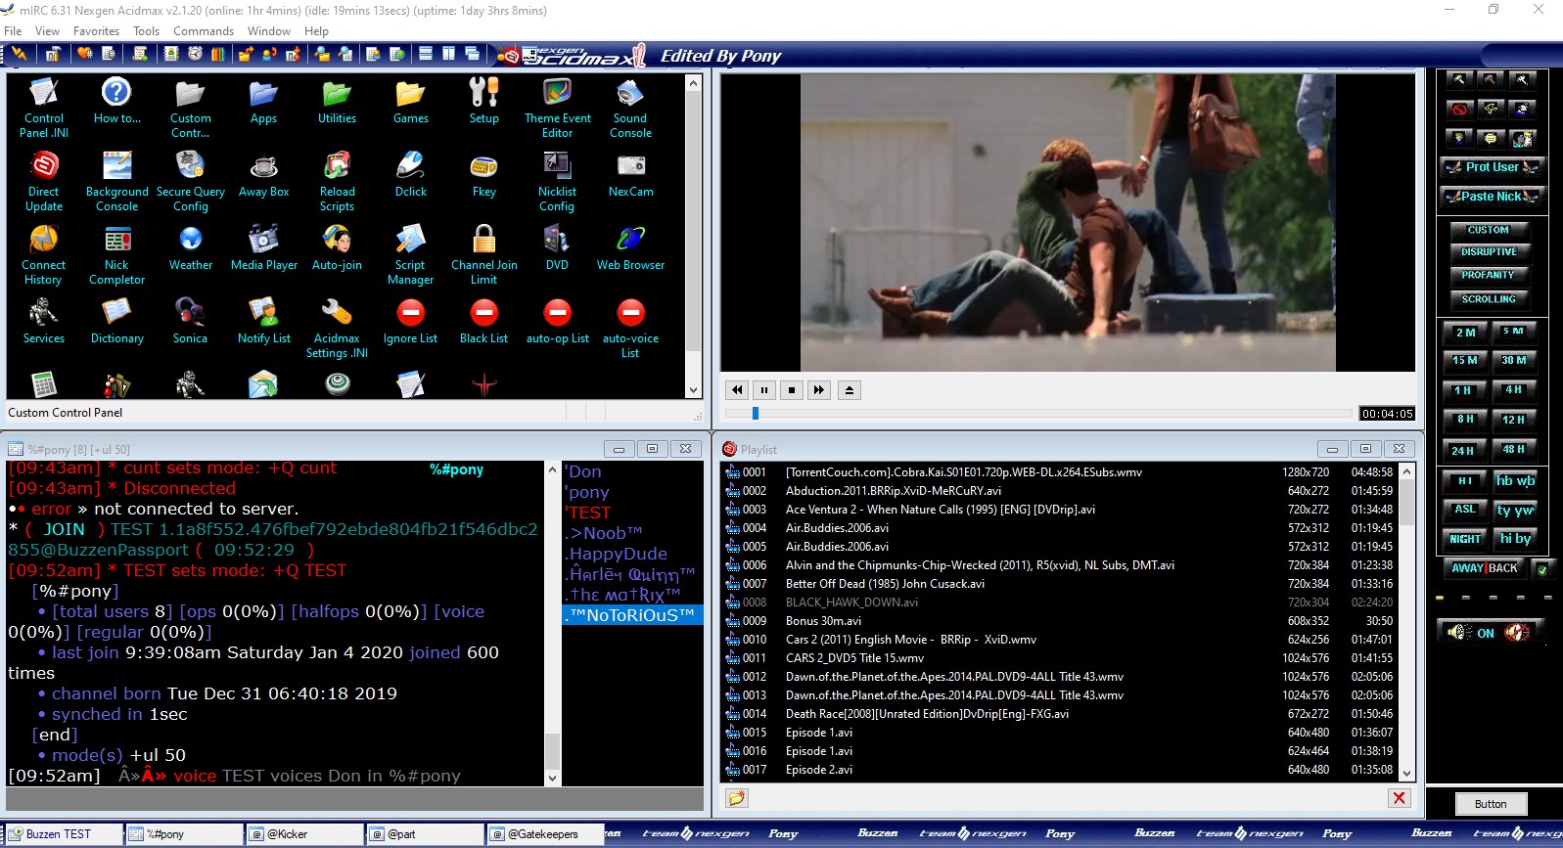Launch the DVD icon
This screenshot has width=1563, height=848.
pos(557,247)
